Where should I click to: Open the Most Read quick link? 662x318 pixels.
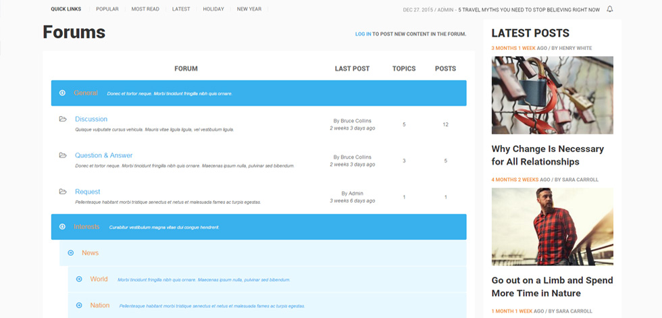coord(145,9)
